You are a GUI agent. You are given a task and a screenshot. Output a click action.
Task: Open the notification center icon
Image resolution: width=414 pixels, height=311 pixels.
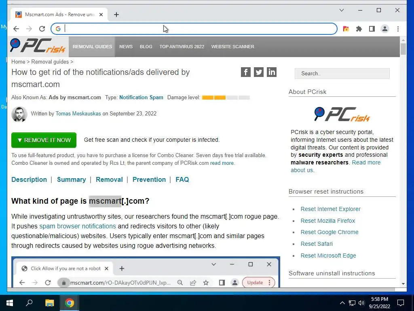tap(401, 303)
